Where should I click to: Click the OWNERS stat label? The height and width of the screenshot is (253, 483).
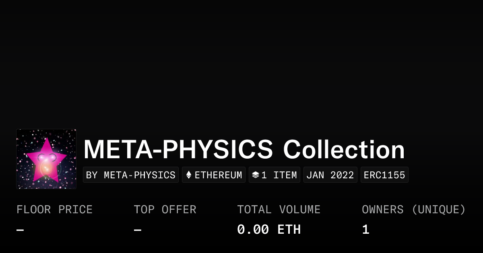[382, 210]
